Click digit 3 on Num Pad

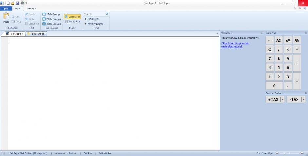(x=288, y=77)
